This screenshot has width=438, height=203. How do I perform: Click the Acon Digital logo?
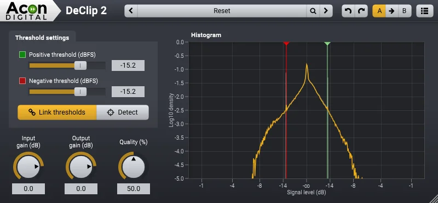coord(26,11)
